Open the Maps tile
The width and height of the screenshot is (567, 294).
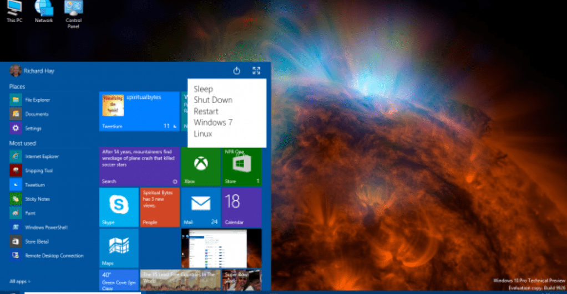click(x=119, y=248)
